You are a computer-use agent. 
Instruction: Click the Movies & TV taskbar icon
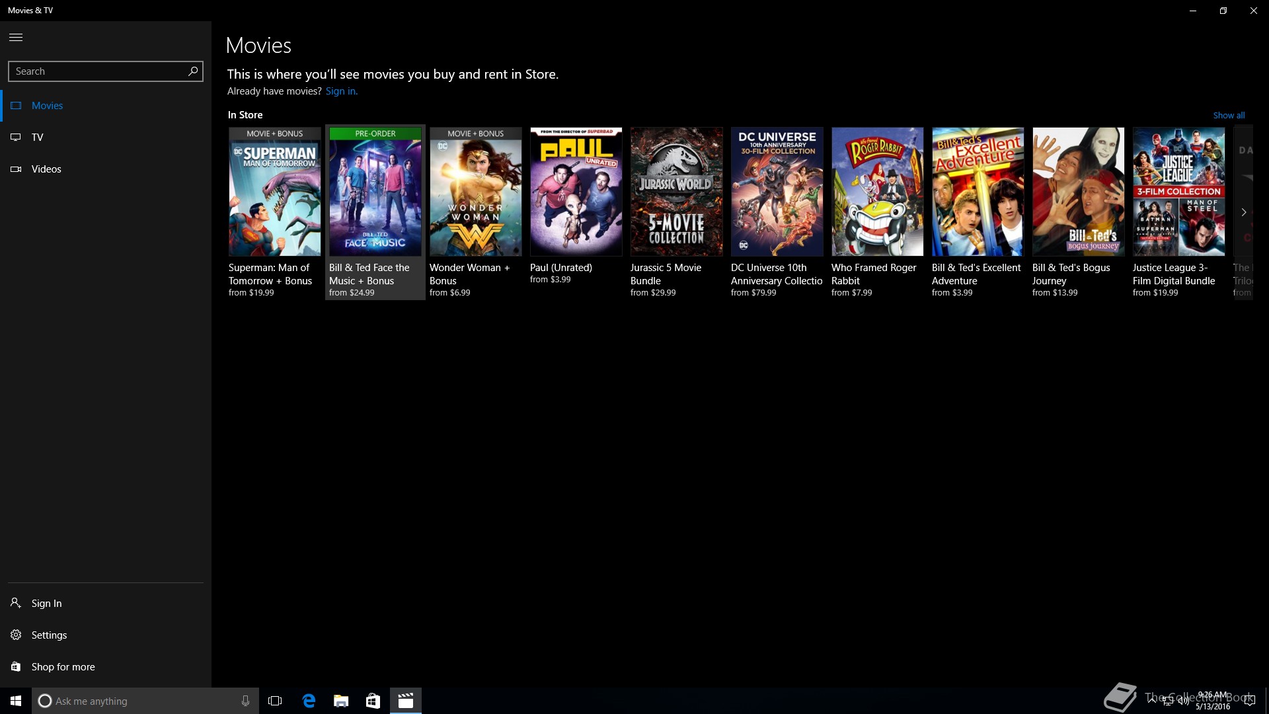tap(406, 701)
